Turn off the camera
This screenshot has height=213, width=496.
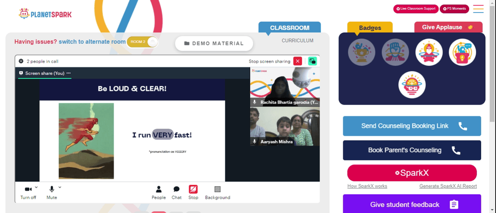[x=28, y=193]
